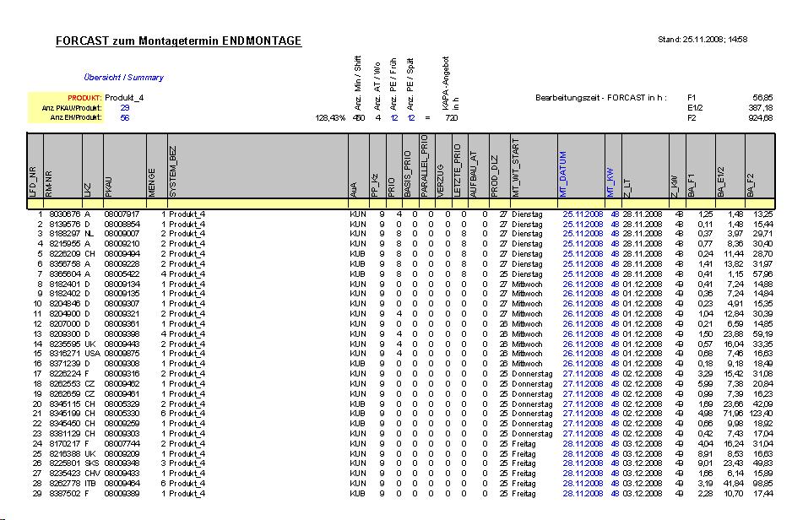
Task: Select RM-NR cell 8316271
Action: pyautogui.click(x=65, y=354)
